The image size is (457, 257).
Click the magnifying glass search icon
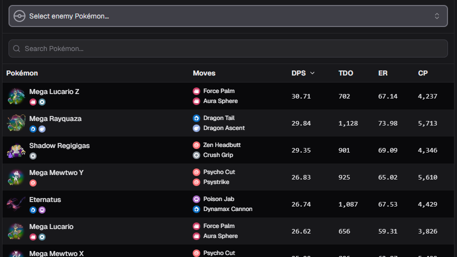(x=17, y=48)
